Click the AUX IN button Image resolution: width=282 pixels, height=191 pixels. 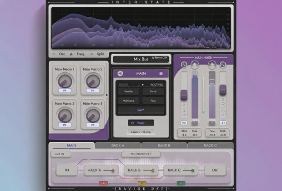[60, 154]
